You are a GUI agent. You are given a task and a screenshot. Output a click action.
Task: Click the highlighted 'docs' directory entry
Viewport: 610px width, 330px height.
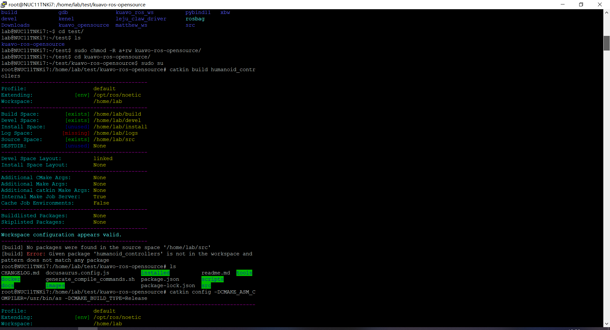click(7, 286)
